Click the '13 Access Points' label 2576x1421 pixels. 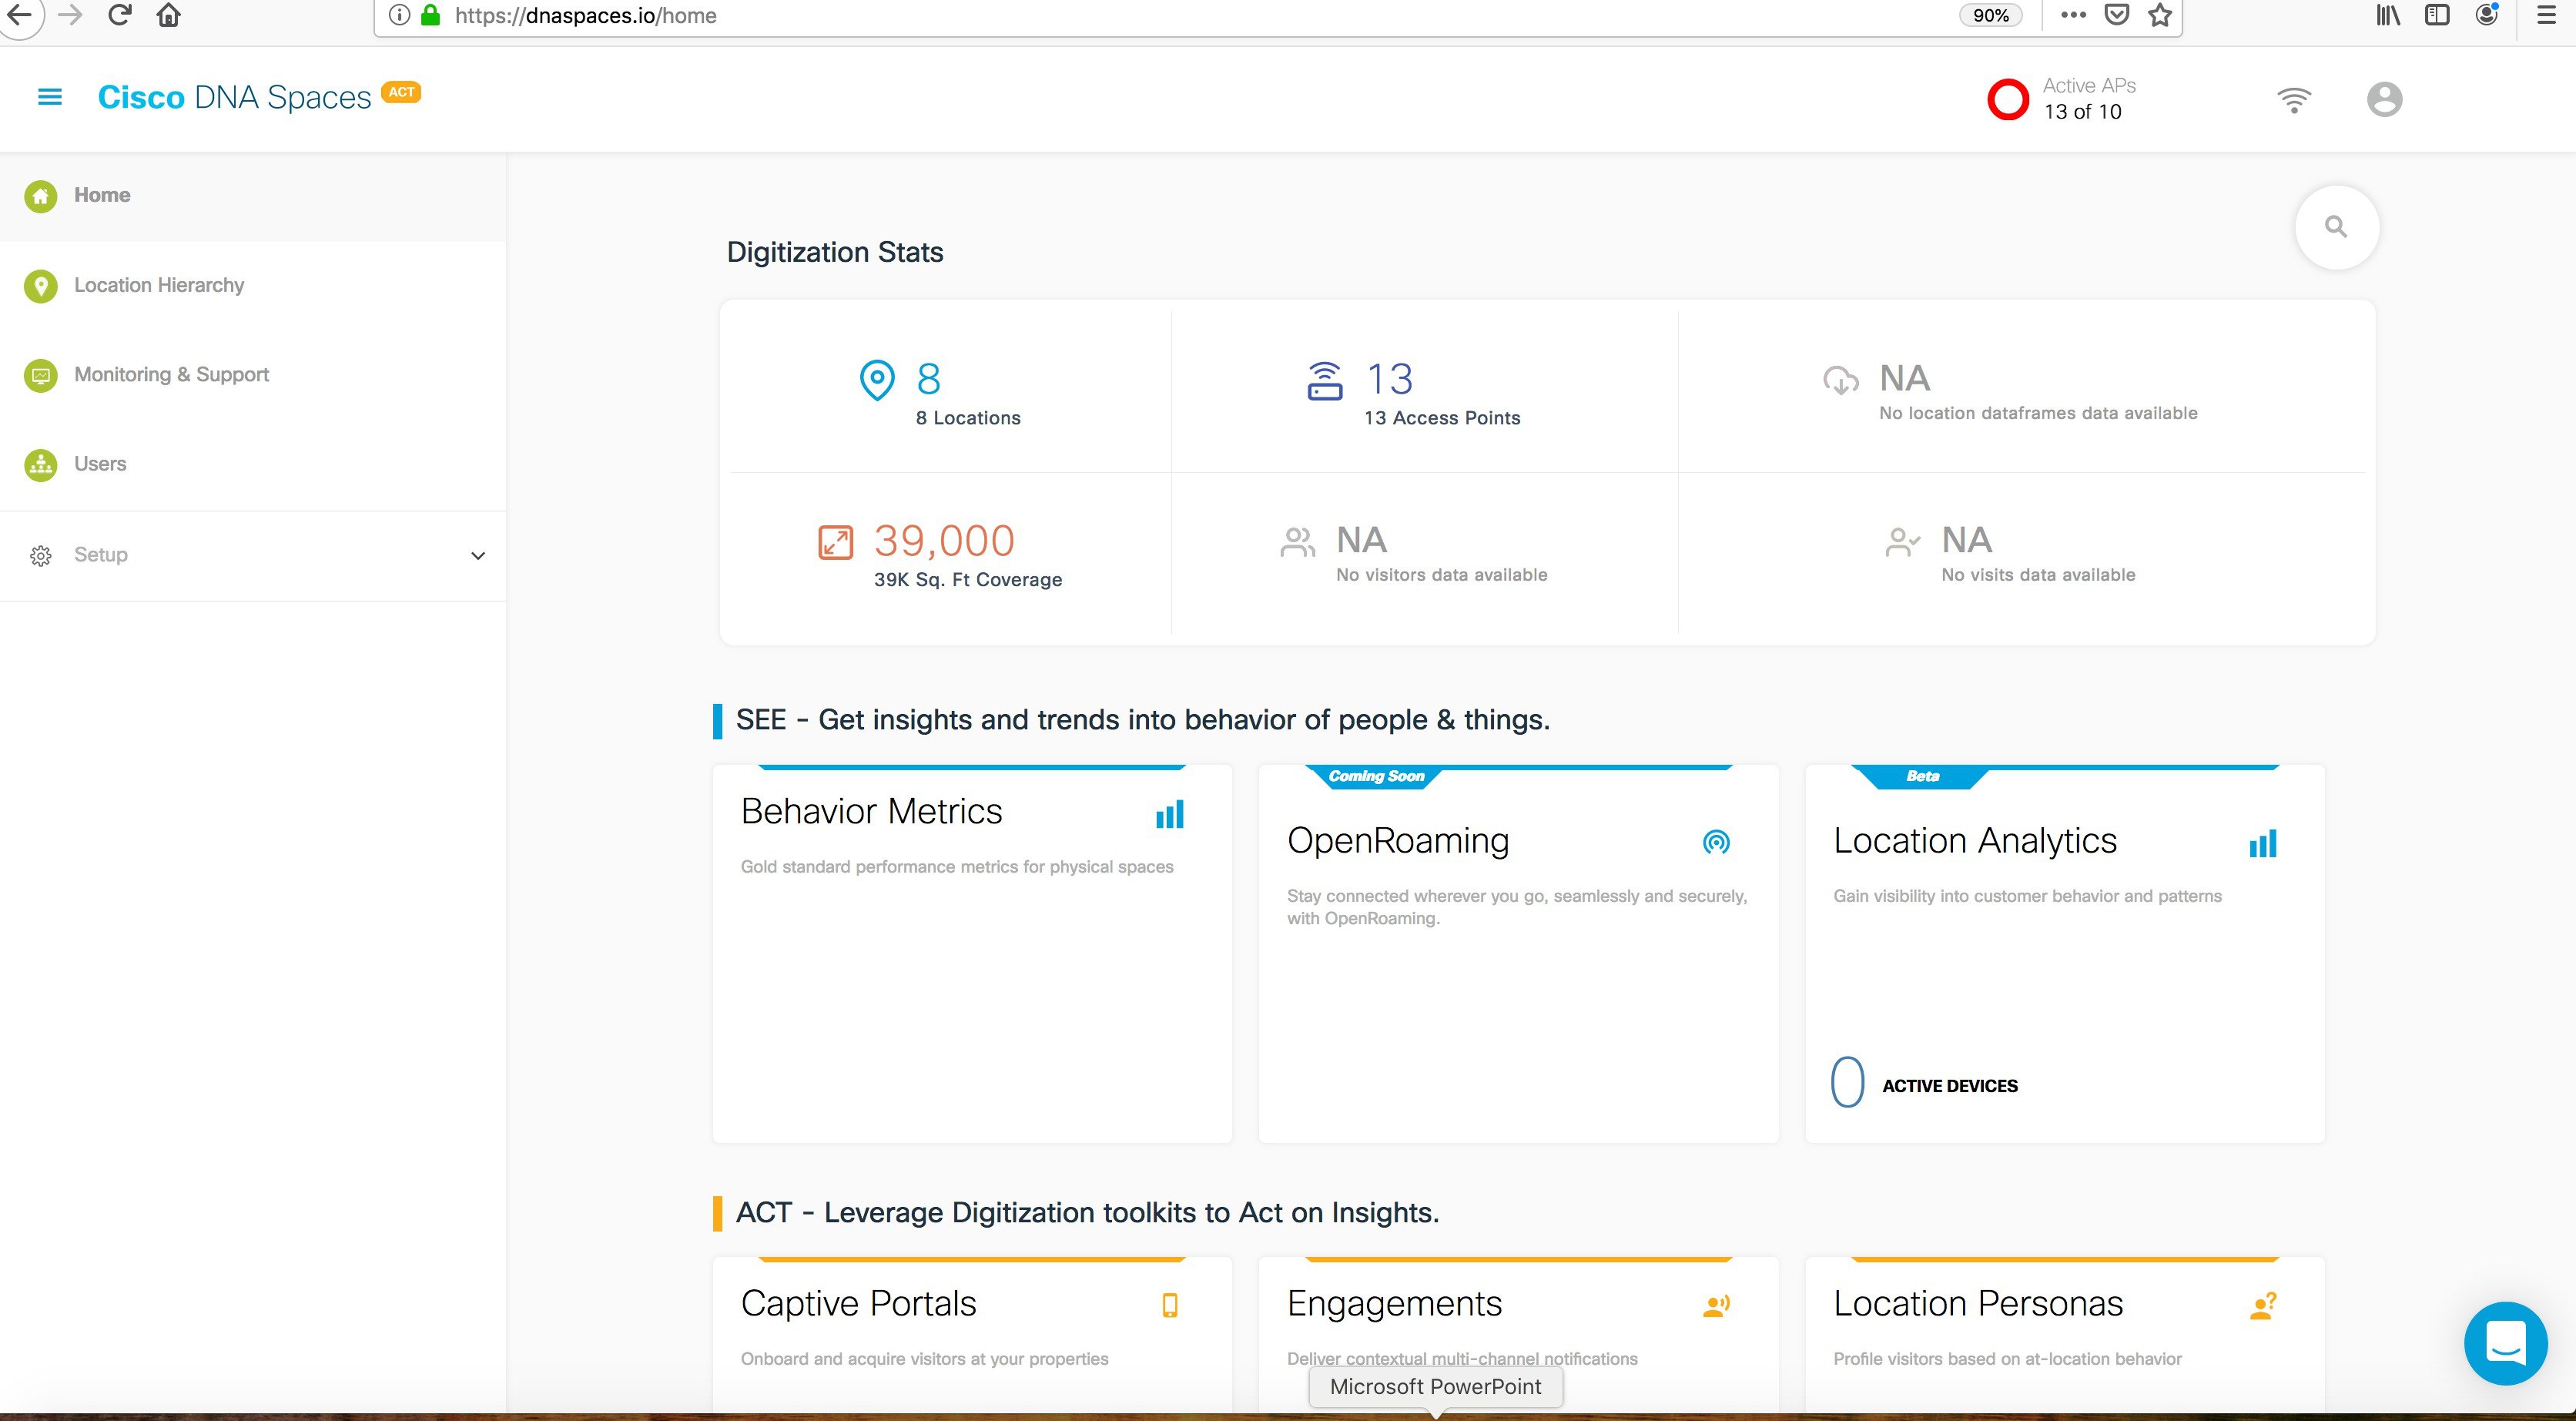1442,418
